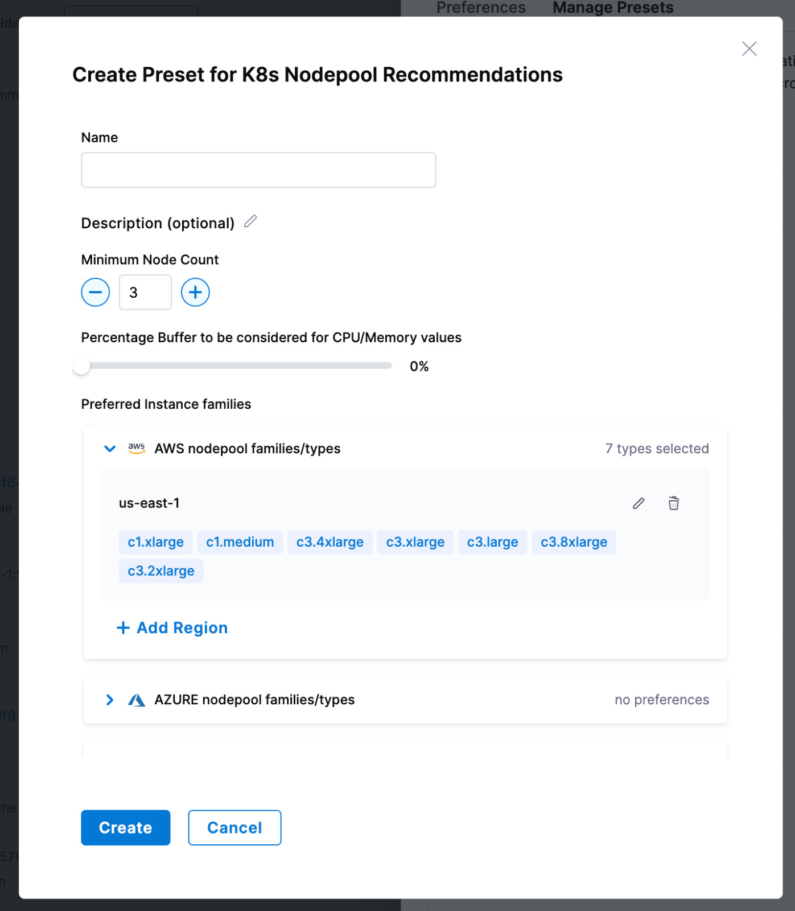Click the percentage buffer slider handle

coord(81,366)
